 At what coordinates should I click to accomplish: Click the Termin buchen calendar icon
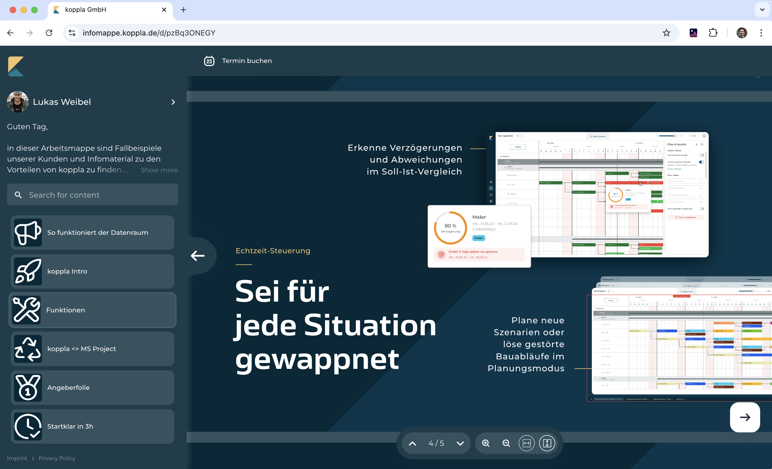(209, 61)
